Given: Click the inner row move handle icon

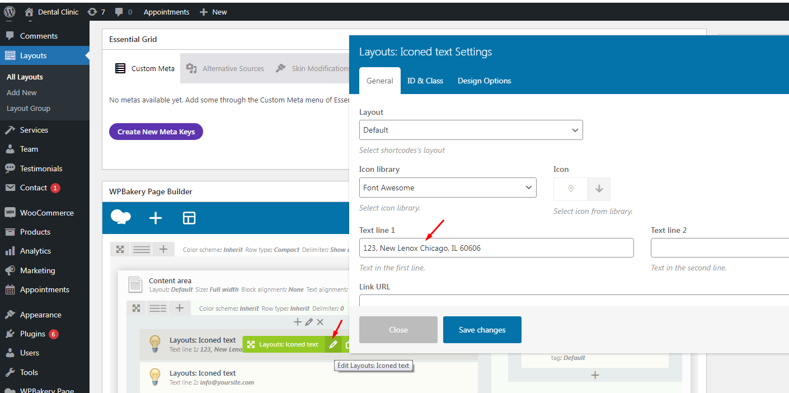Looking at the screenshot, I should tap(136, 308).
